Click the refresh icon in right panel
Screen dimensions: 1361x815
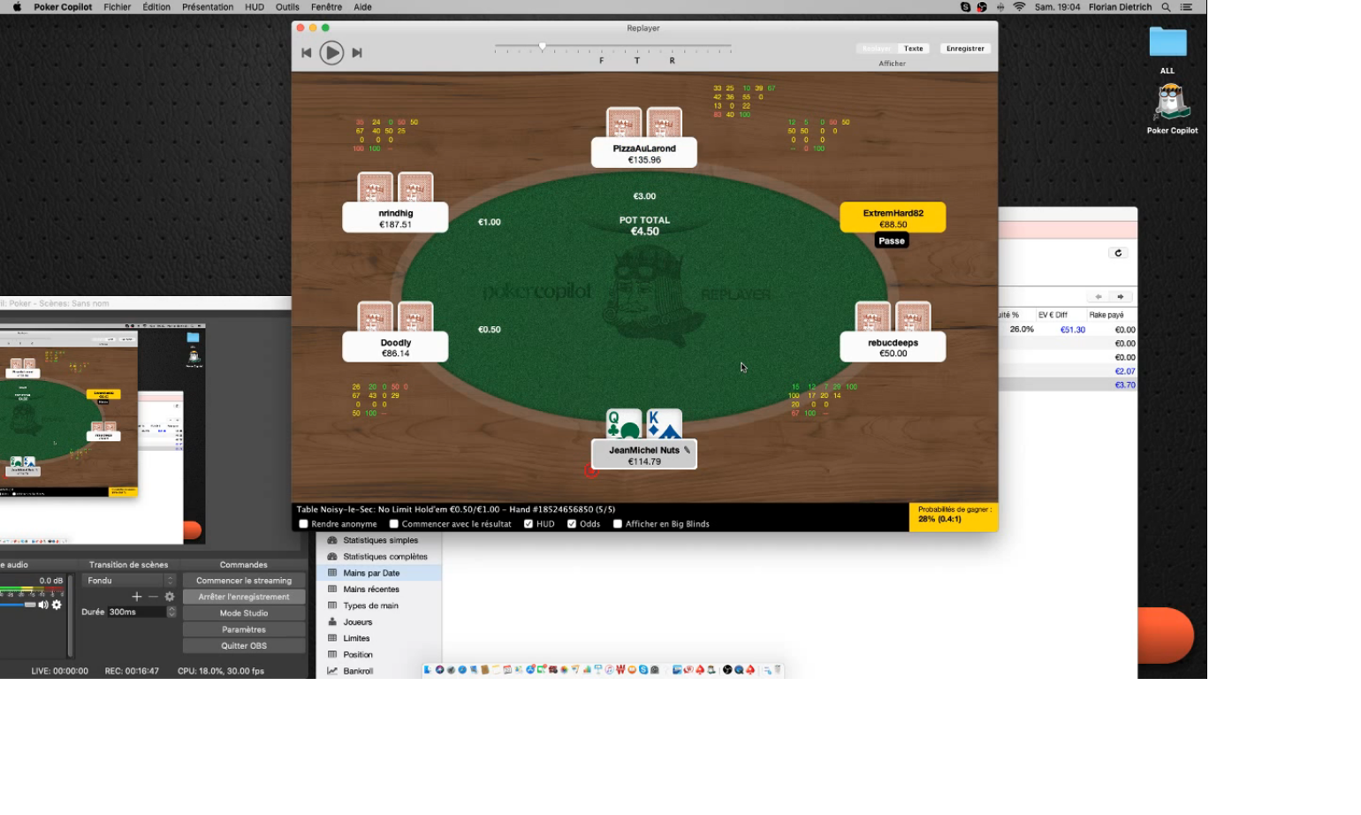point(1118,253)
